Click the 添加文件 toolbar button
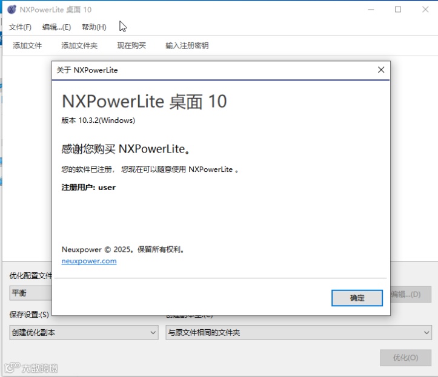The image size is (438, 377). 27,45
